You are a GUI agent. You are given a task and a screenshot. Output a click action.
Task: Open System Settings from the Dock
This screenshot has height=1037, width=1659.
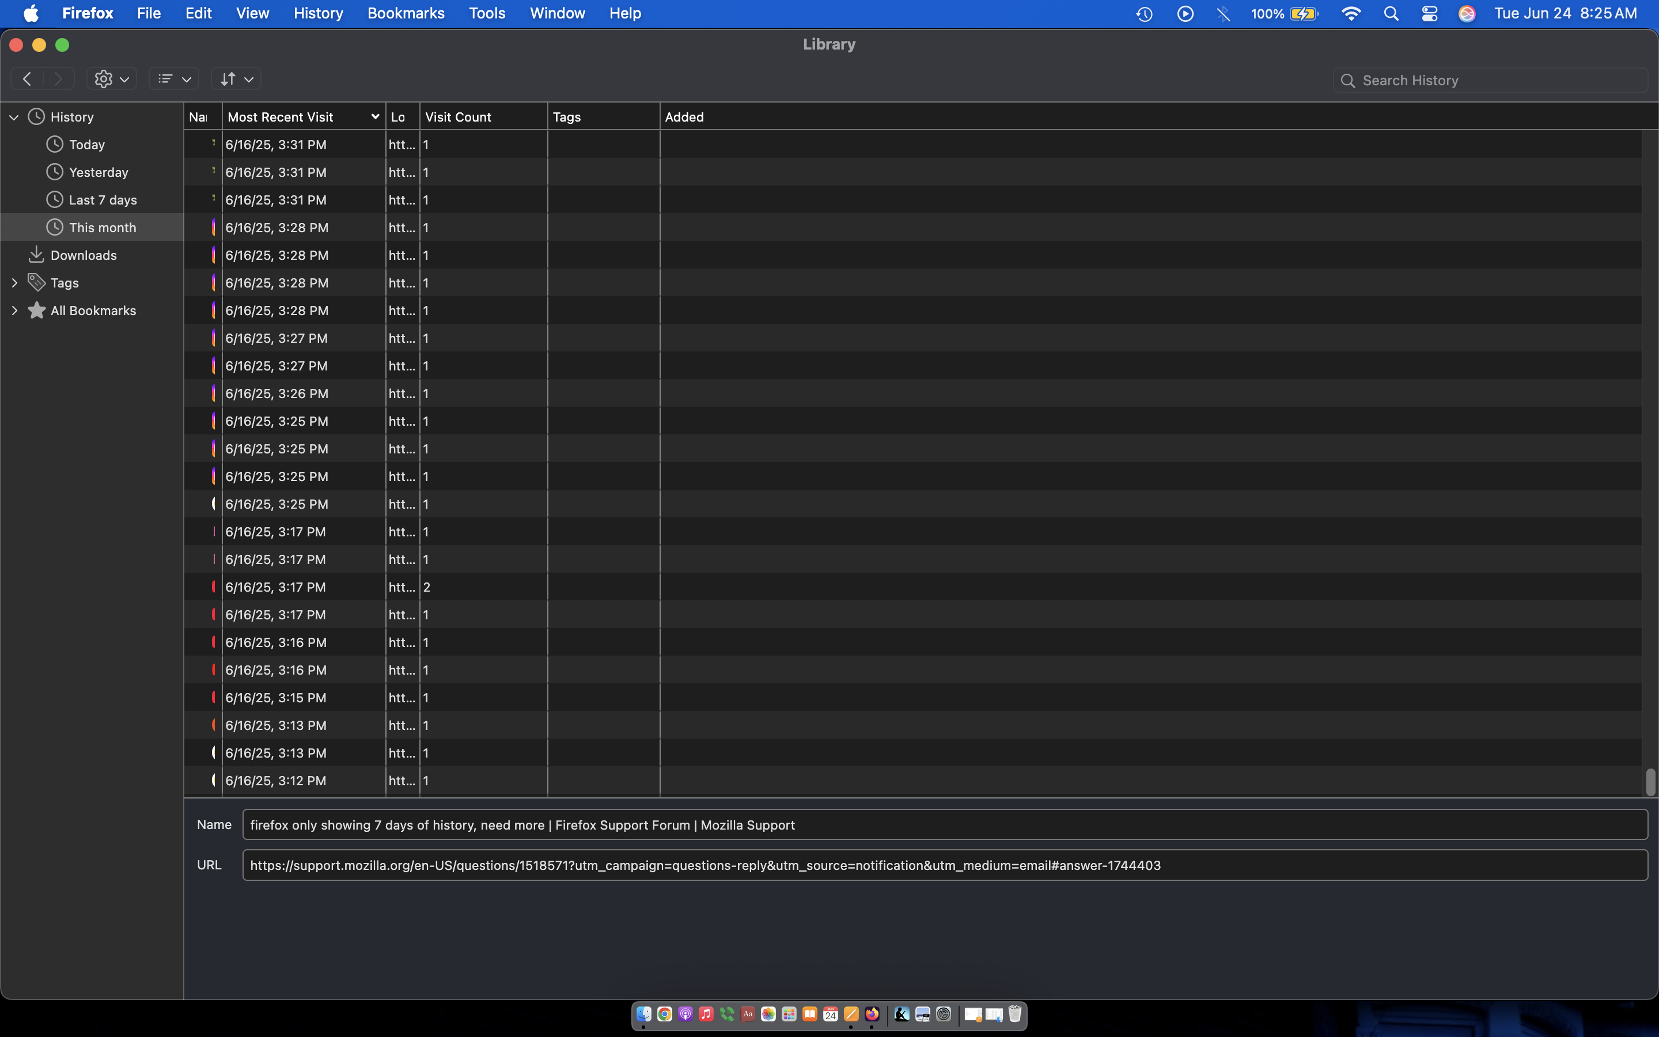[x=944, y=1014]
